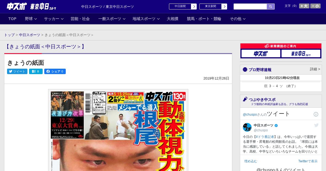Screen dimensions: 326x171
Task: Expand the 一般スポーツ dropdown chevron
Action: point(124,19)
